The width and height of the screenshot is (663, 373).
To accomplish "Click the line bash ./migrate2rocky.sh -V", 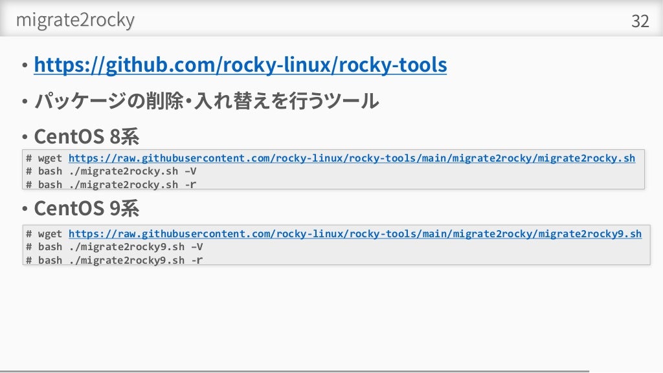I will coord(111,171).
